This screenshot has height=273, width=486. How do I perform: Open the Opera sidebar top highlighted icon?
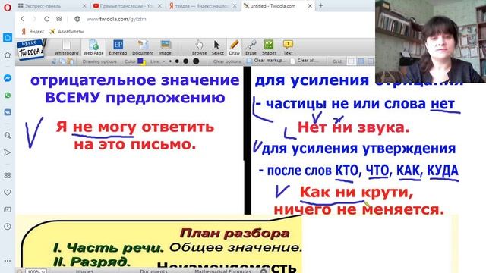[x=8, y=38]
